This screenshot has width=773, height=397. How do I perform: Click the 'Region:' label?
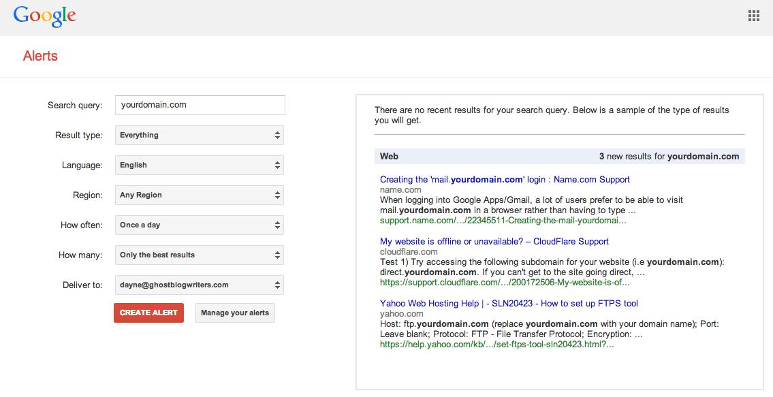point(88,195)
